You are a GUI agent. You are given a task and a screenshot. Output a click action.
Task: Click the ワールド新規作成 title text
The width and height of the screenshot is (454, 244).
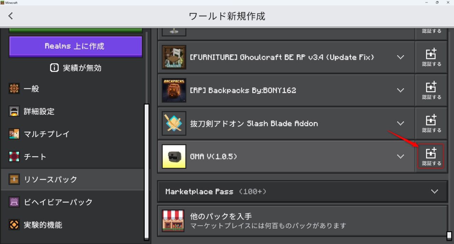tap(227, 16)
